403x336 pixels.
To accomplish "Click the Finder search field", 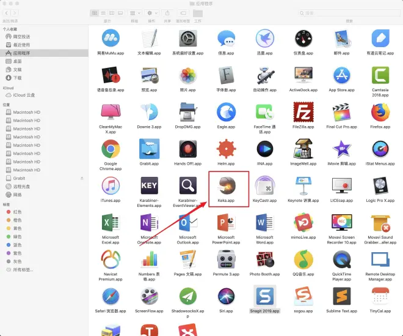I will [349, 13].
